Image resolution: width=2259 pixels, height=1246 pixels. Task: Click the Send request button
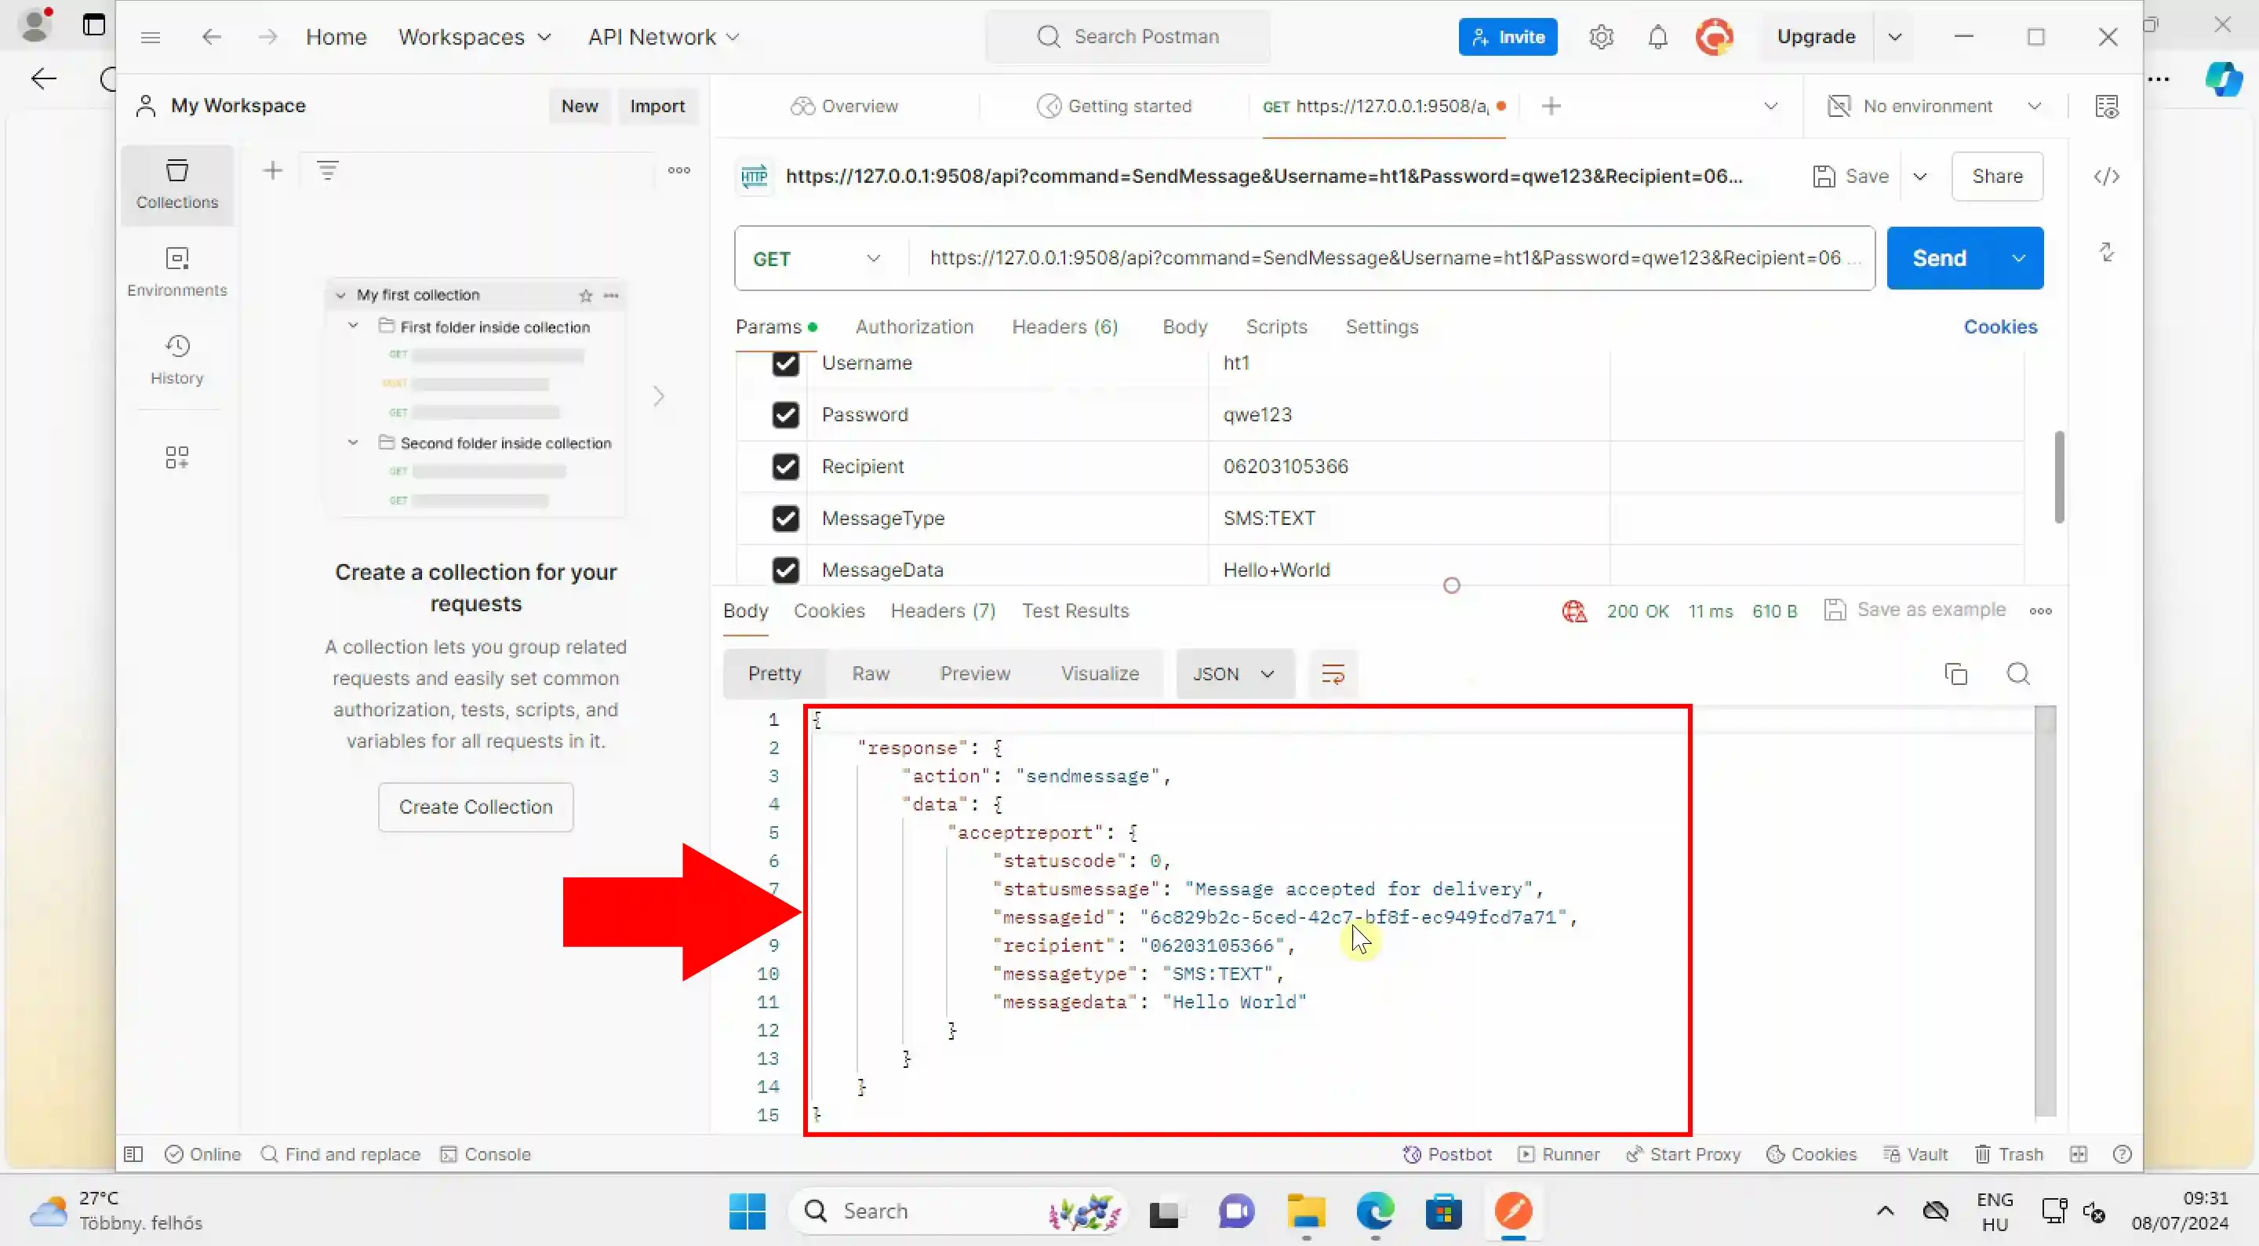tap(1940, 258)
